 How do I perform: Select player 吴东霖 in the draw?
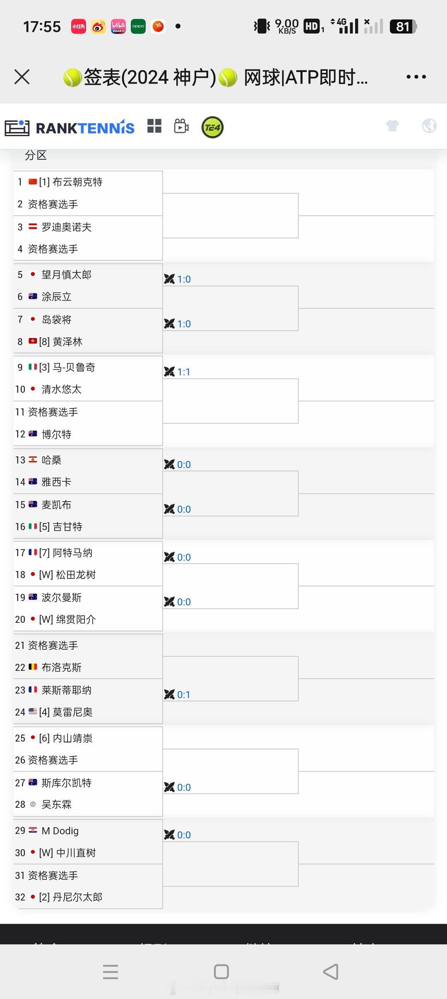tap(57, 804)
